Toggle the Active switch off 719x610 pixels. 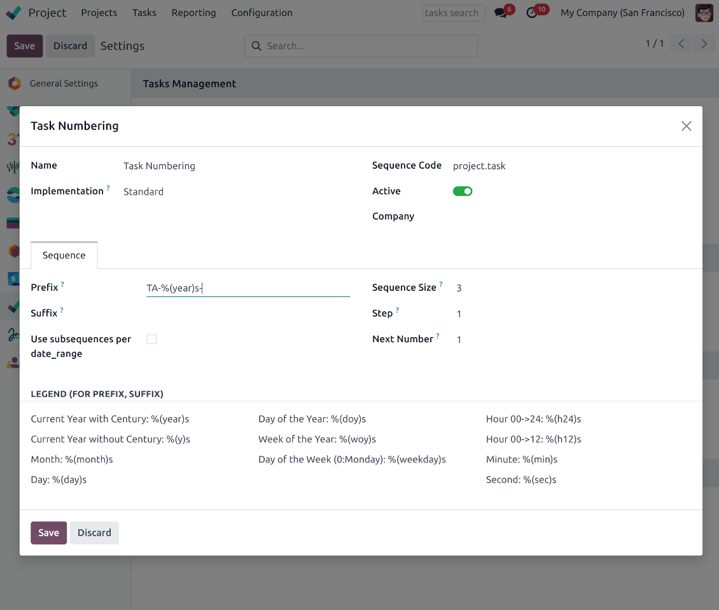click(x=462, y=191)
